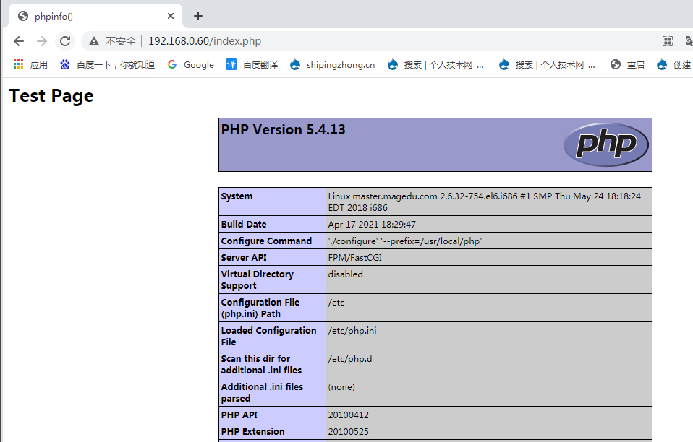
Task: Close the phpinfo() browser tab
Action: (x=171, y=16)
